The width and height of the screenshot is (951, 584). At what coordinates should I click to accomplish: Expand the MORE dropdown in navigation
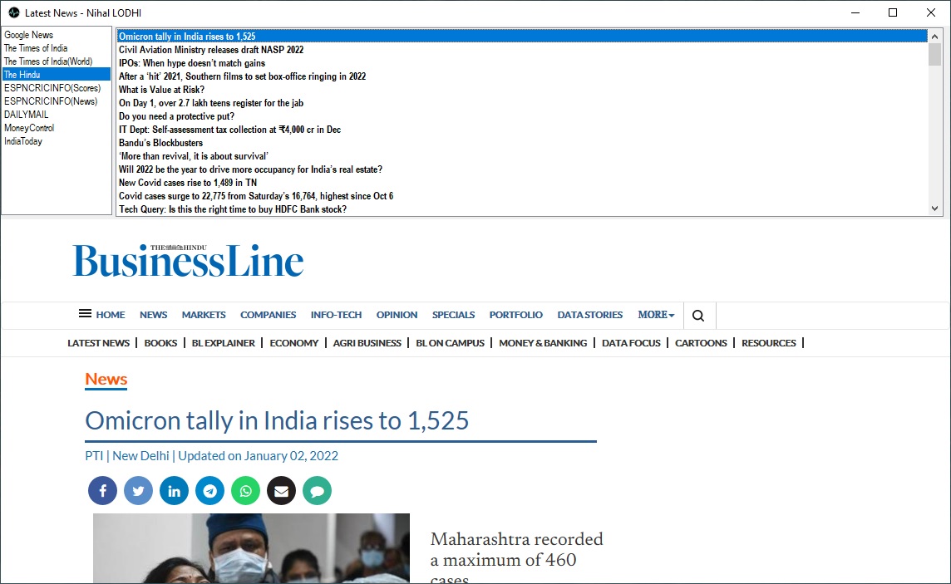click(656, 315)
